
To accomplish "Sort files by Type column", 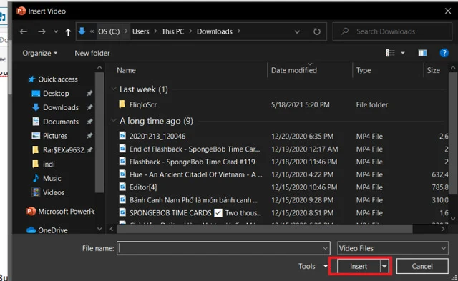I will coord(364,70).
